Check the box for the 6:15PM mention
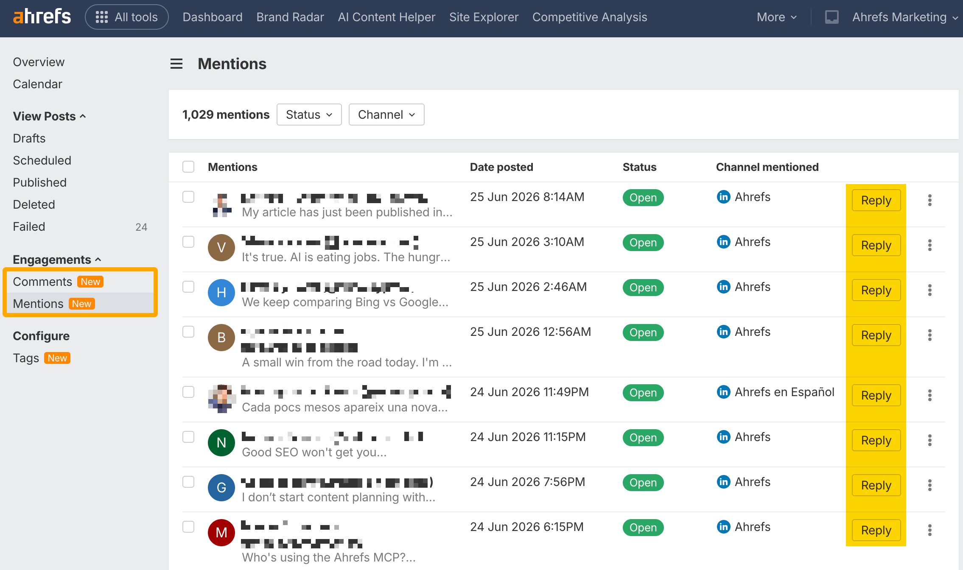 tap(188, 527)
